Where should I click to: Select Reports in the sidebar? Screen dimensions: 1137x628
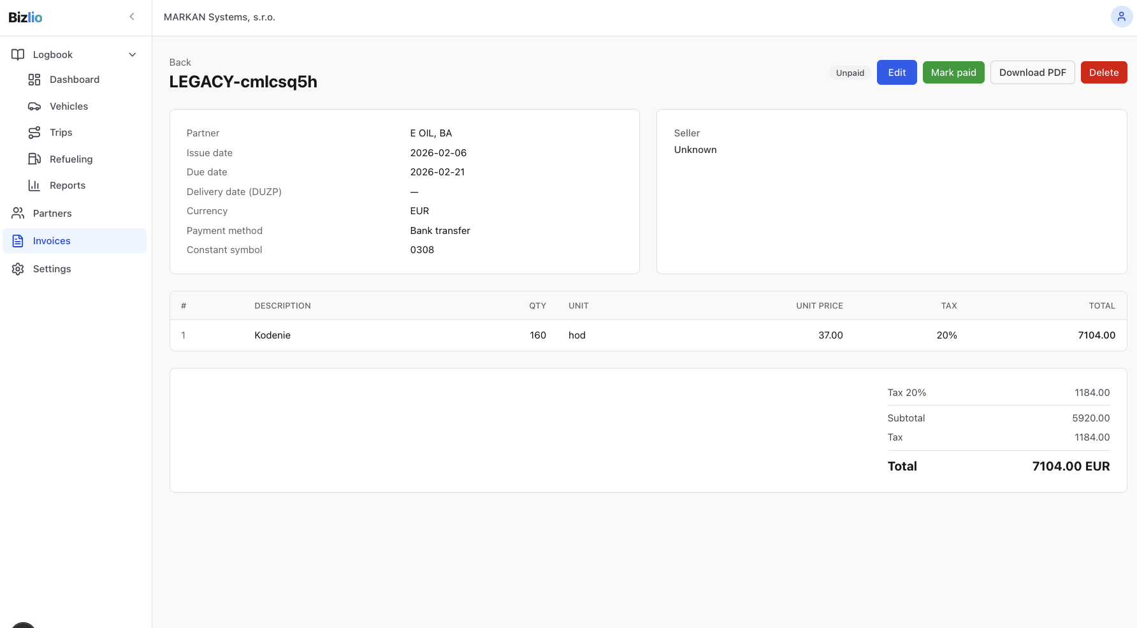(x=68, y=186)
